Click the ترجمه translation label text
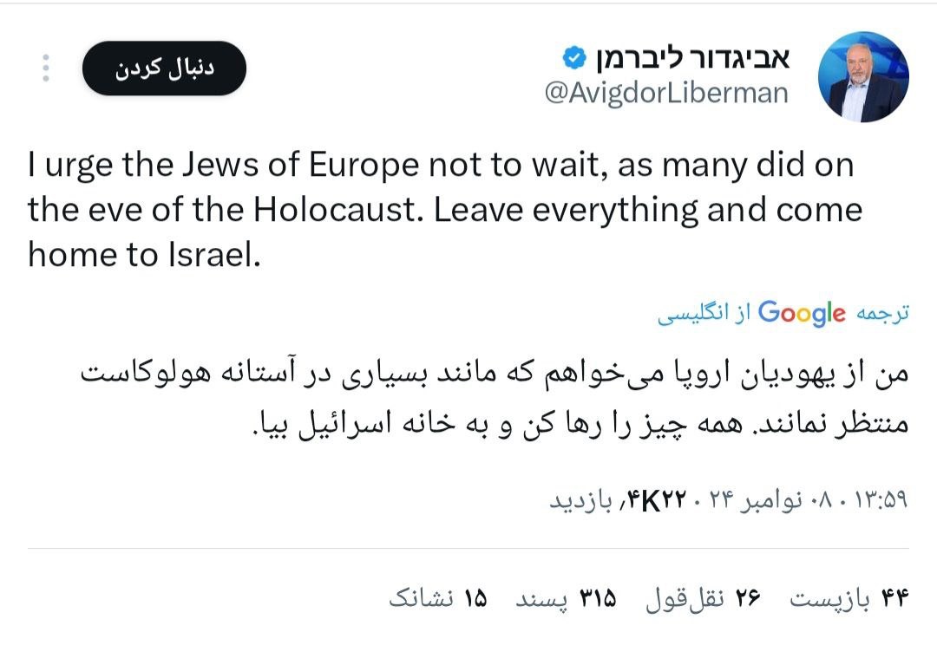Screen dimensions: 937x645 coord(883,313)
